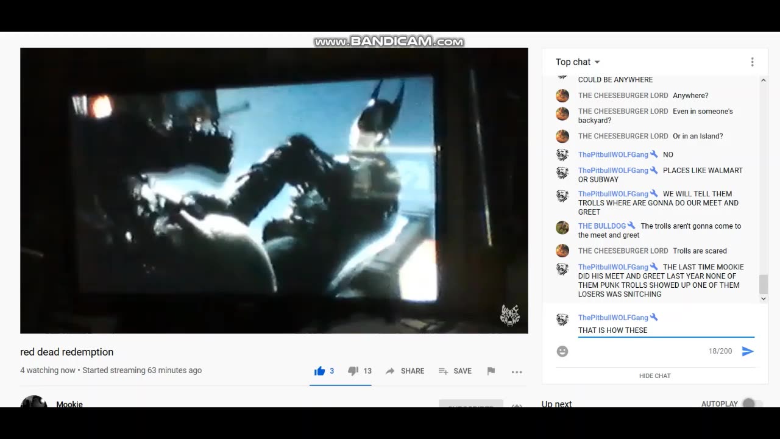The height and width of the screenshot is (439, 780).
Task: Open Mookie channel avatar
Action: 34,402
